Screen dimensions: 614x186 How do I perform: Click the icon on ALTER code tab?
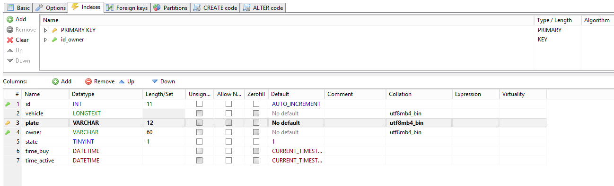tap(246, 8)
